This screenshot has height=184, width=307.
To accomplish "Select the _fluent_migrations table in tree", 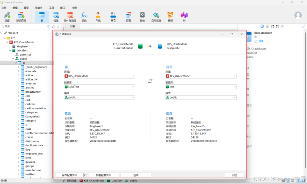I will coord(36,67).
